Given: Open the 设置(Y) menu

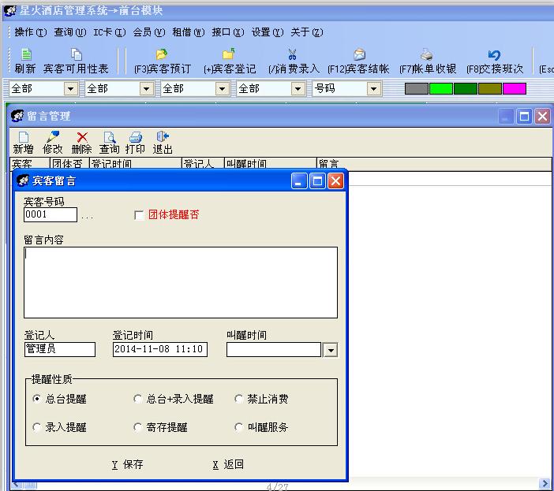Looking at the screenshot, I should pos(268,32).
